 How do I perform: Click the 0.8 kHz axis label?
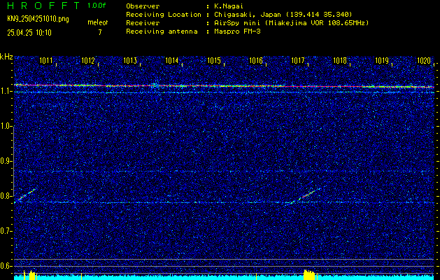pos(6,196)
